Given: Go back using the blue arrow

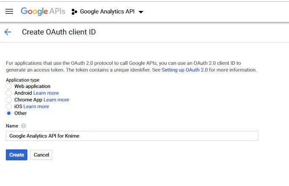Looking at the screenshot, I should pos(8,32).
